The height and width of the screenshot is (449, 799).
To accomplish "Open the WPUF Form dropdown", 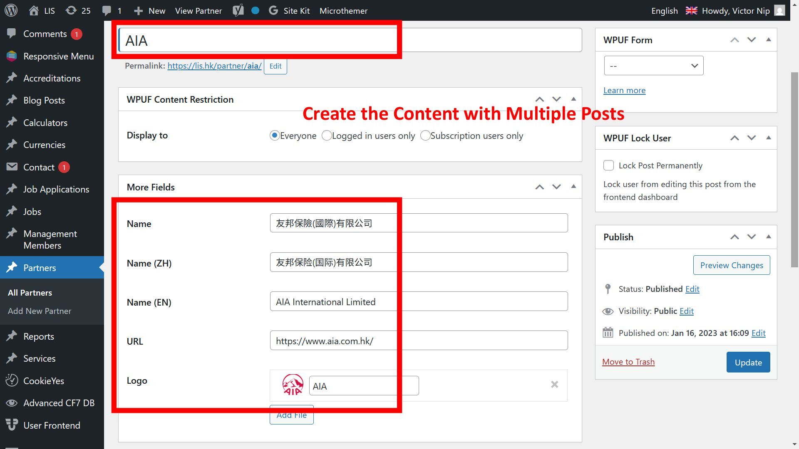I will coord(653,66).
